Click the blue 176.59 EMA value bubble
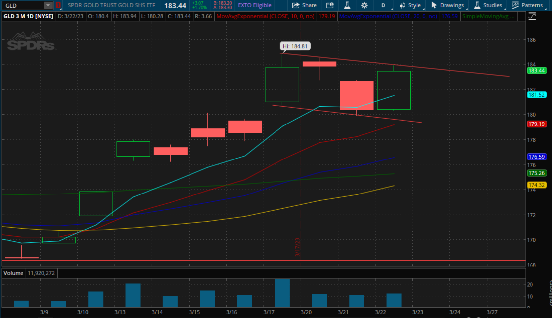The width and height of the screenshot is (552, 318). pyautogui.click(x=536, y=157)
